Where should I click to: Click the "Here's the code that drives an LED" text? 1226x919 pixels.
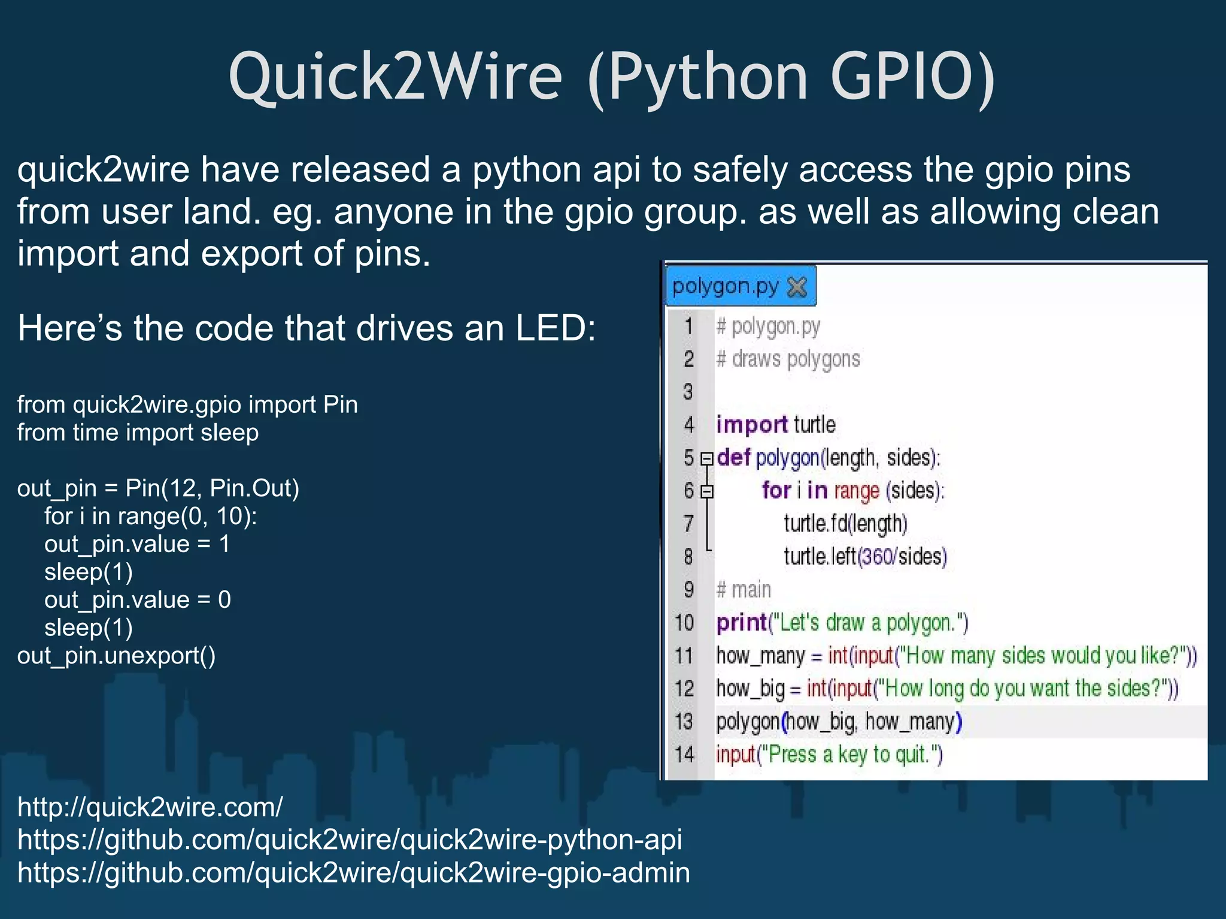pyautogui.click(x=306, y=328)
